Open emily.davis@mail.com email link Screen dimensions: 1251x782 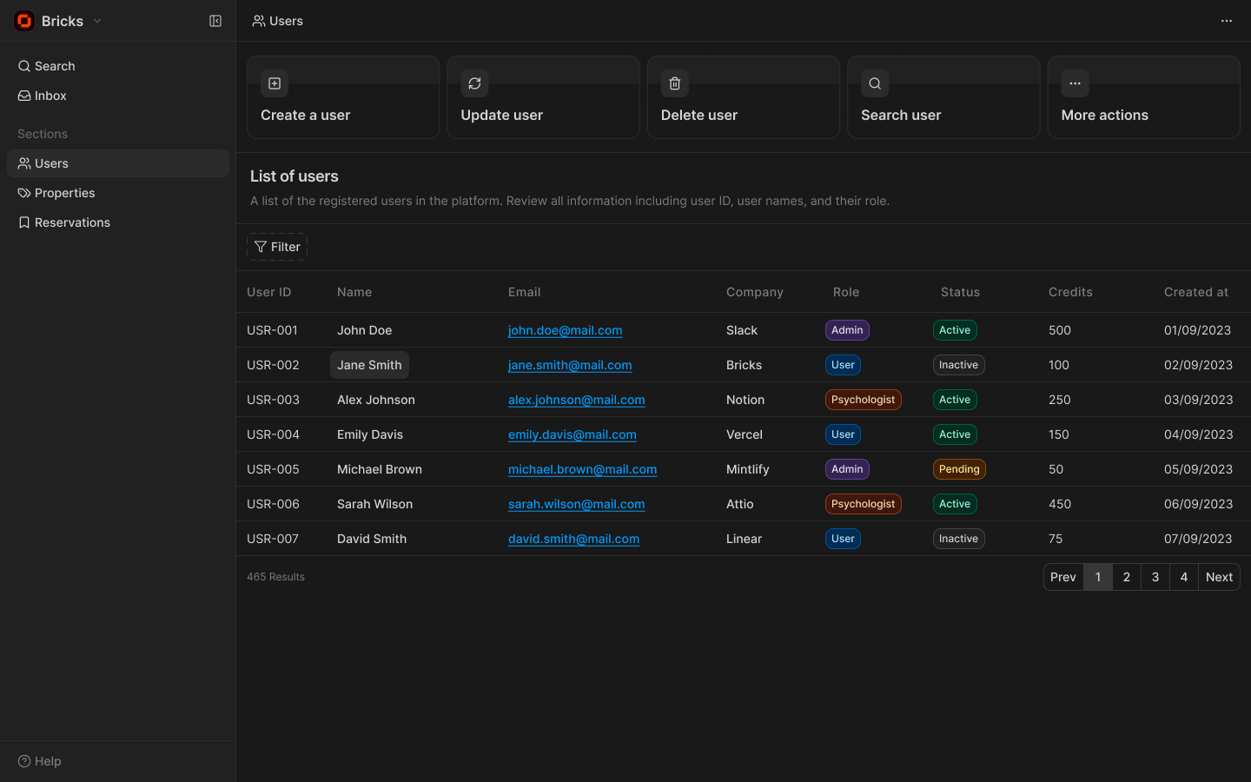click(572, 434)
